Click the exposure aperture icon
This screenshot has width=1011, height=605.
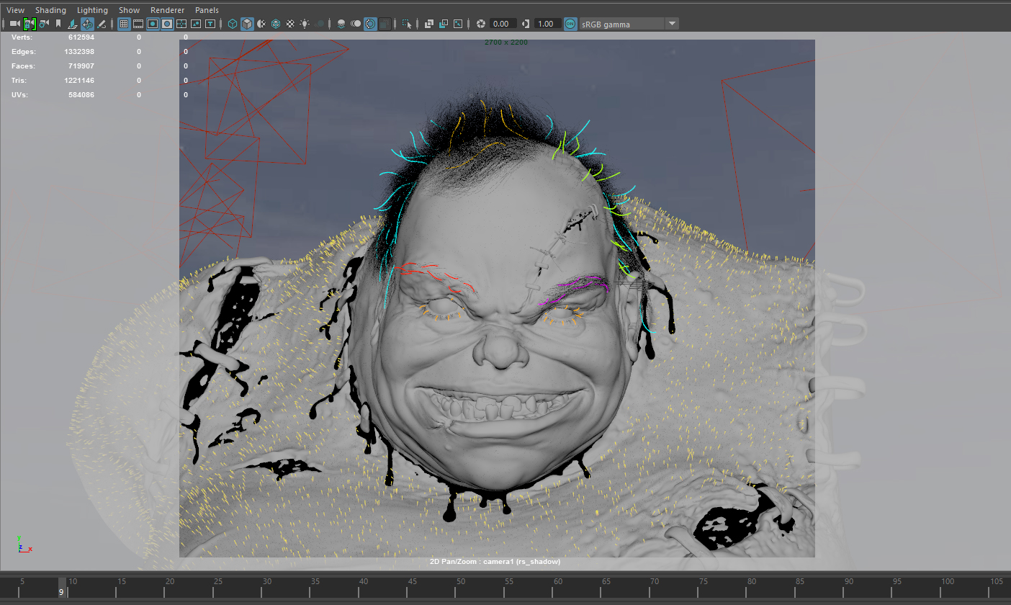pos(481,24)
